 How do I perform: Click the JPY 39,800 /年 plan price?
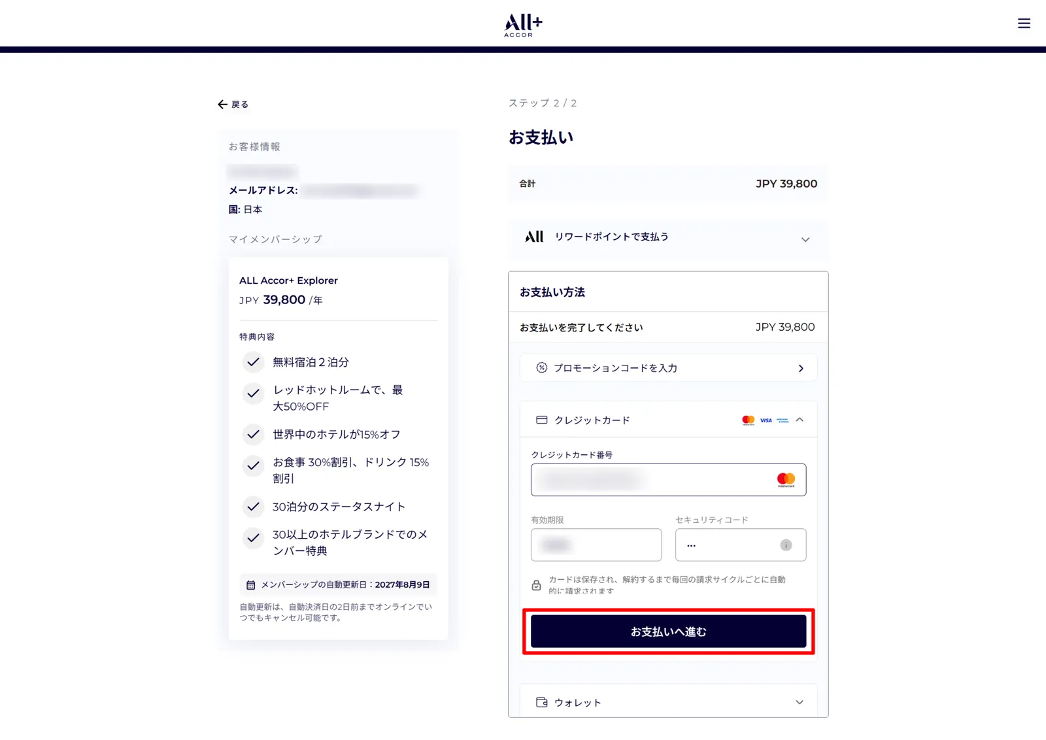(x=281, y=300)
